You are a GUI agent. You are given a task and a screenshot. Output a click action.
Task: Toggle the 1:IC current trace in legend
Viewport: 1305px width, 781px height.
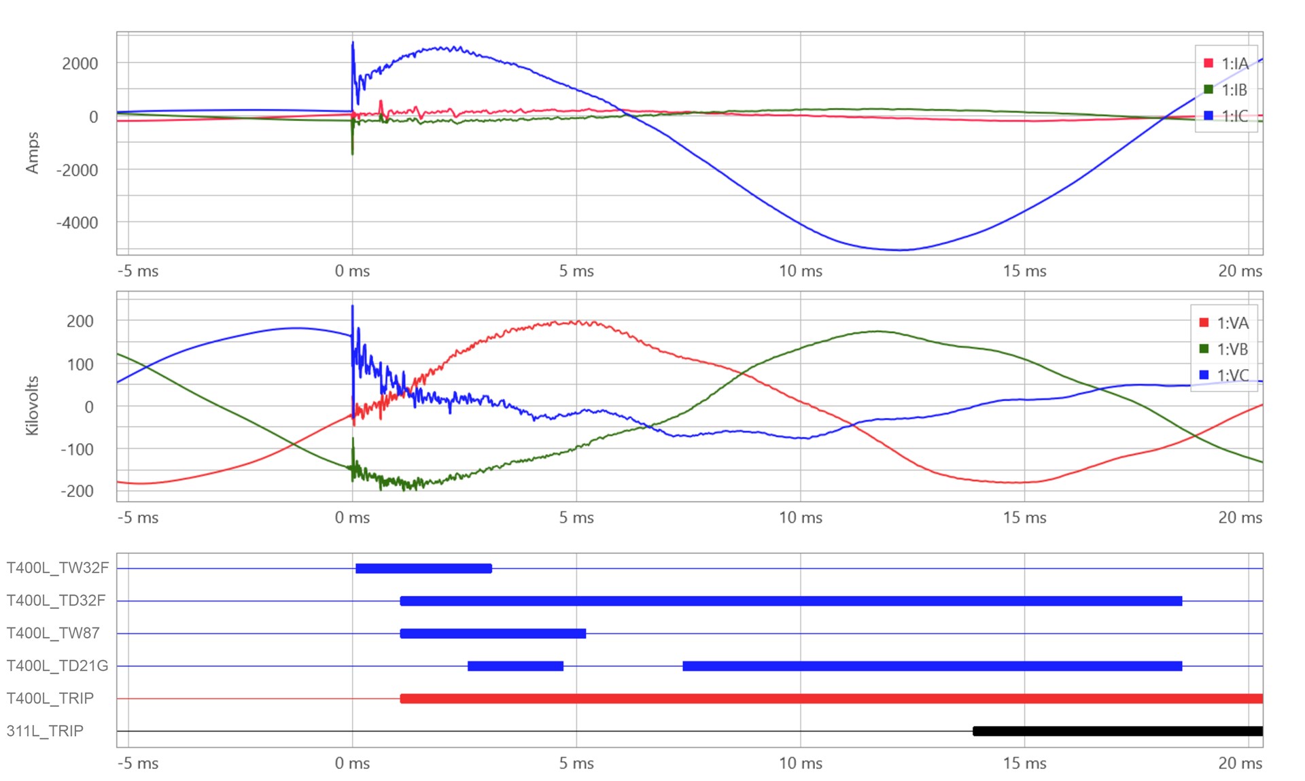click(1234, 116)
